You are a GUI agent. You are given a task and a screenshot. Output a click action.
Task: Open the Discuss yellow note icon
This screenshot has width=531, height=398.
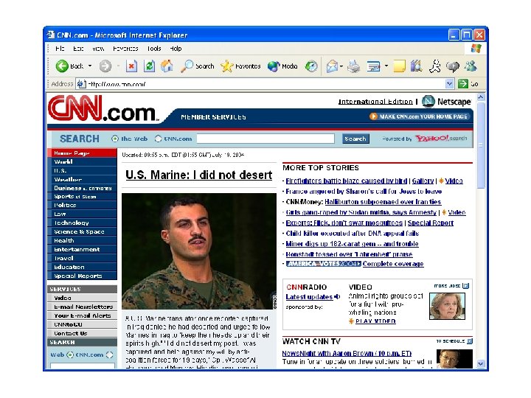point(399,66)
